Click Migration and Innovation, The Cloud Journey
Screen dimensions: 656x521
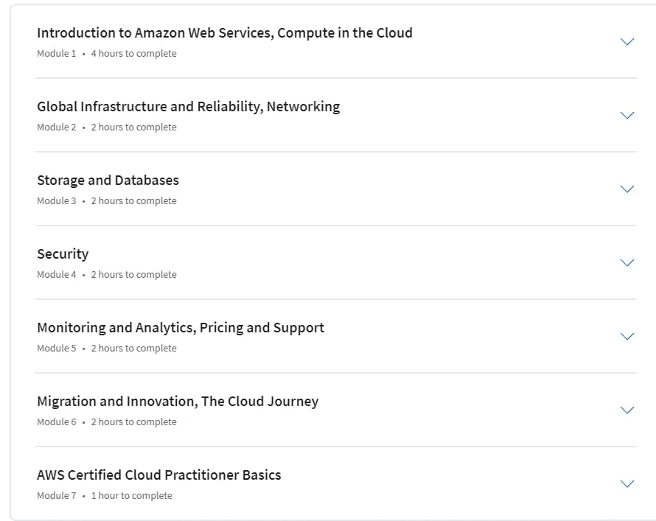click(178, 402)
